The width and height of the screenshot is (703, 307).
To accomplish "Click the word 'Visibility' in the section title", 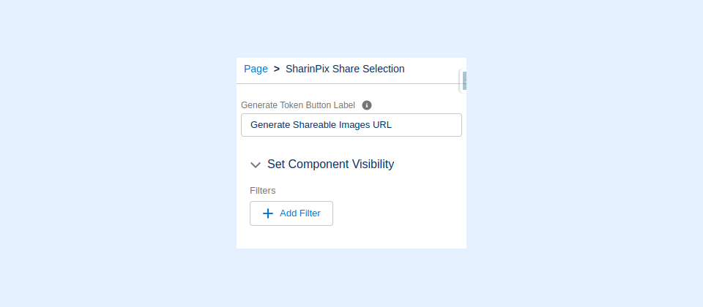I will click(x=370, y=164).
